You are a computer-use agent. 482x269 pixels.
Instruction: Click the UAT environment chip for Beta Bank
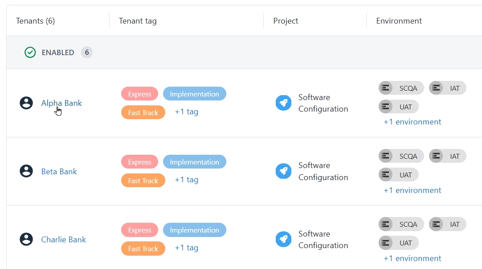(399, 175)
